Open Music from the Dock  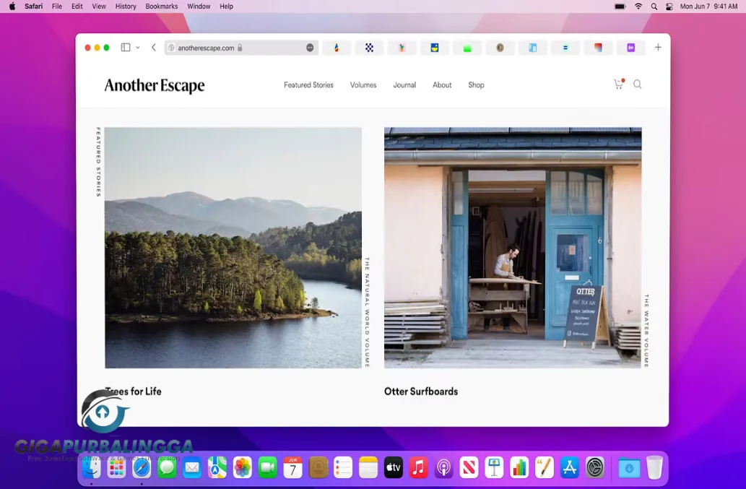coord(419,467)
